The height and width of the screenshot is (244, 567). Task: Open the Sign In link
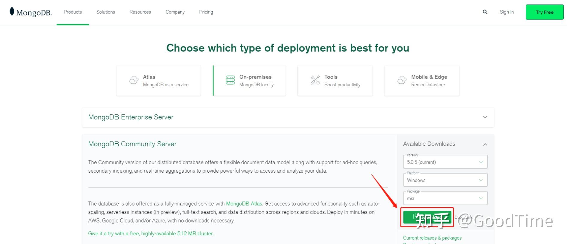(506, 12)
